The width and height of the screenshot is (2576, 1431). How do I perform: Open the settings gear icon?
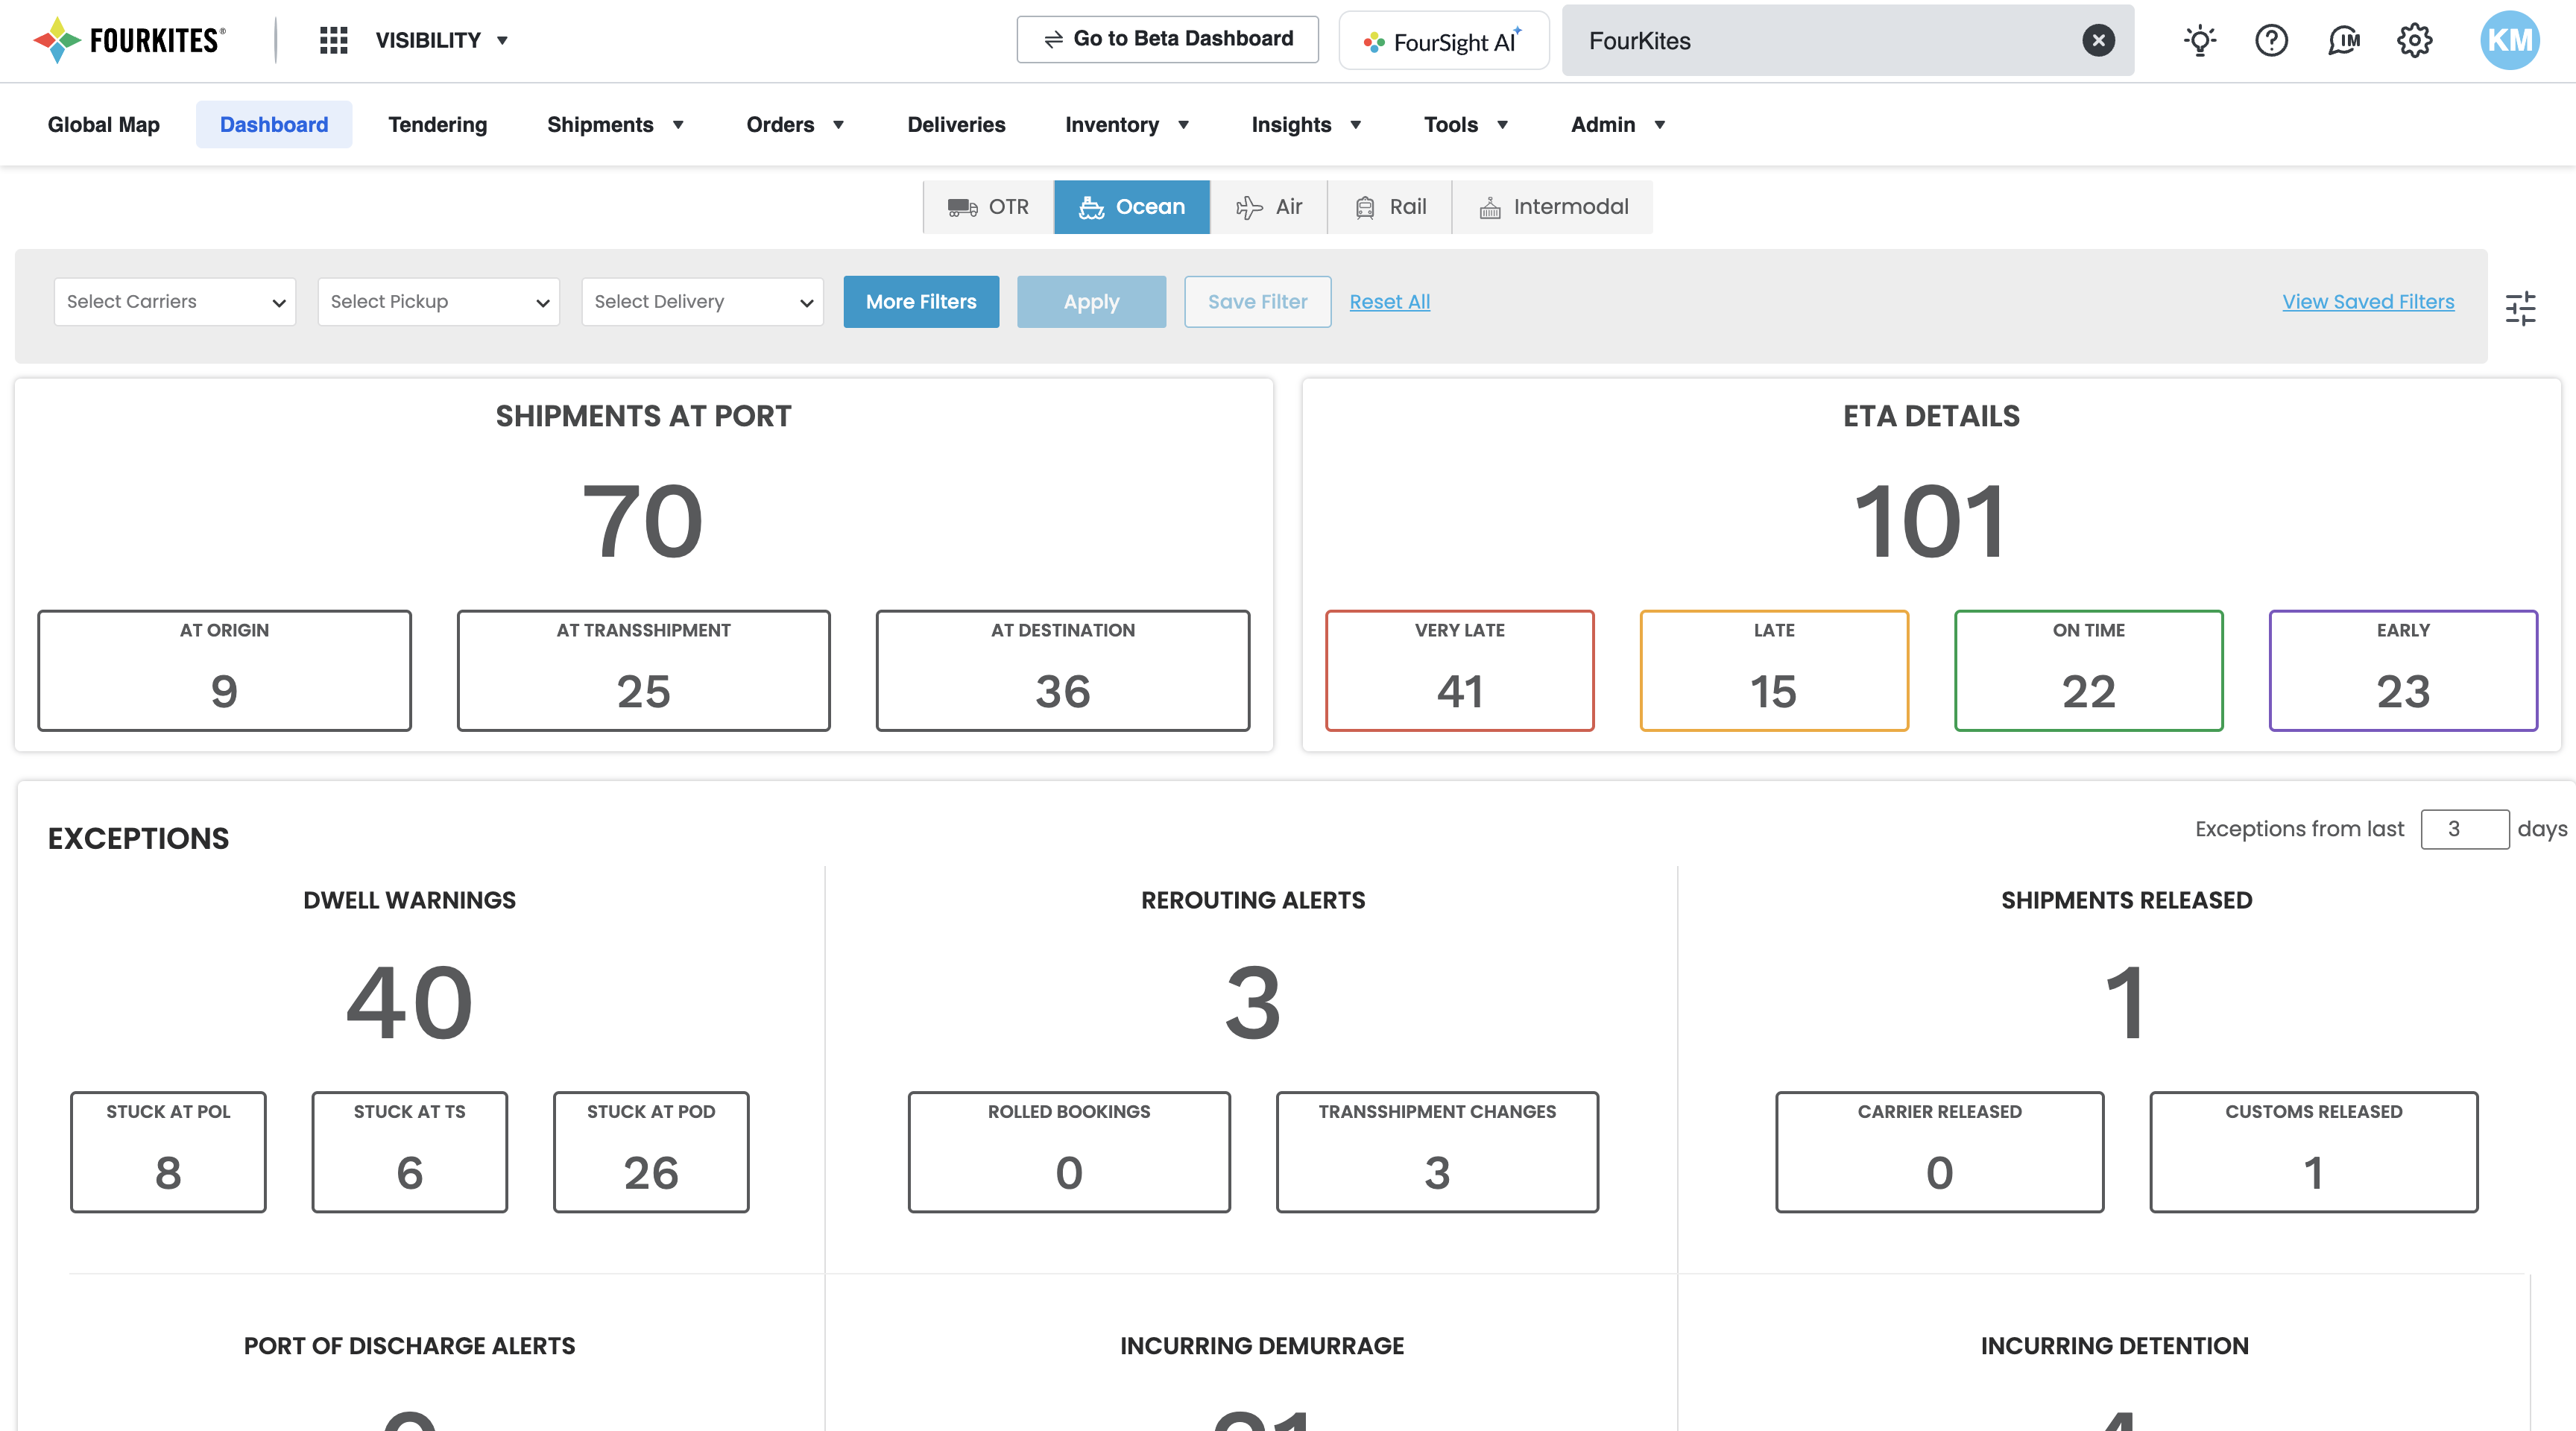coord(2414,40)
